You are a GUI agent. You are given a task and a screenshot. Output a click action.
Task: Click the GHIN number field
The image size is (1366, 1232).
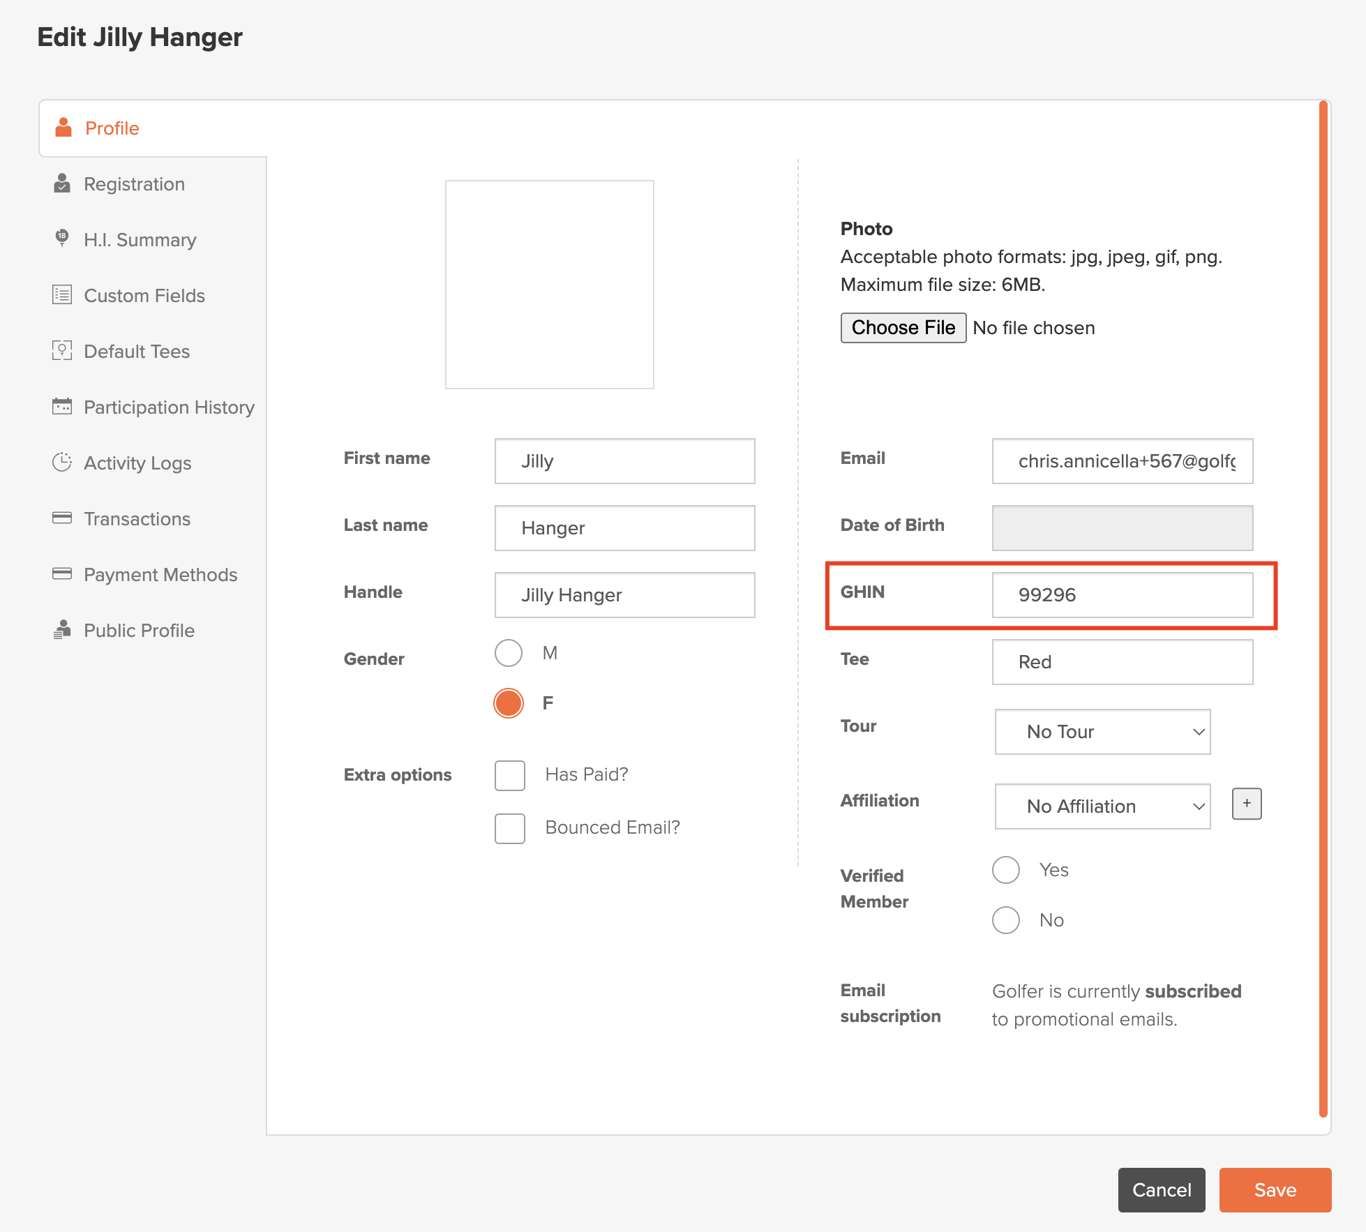[x=1123, y=595]
